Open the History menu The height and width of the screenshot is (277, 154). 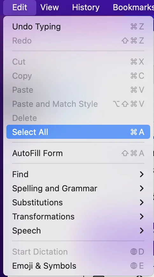click(x=86, y=7)
